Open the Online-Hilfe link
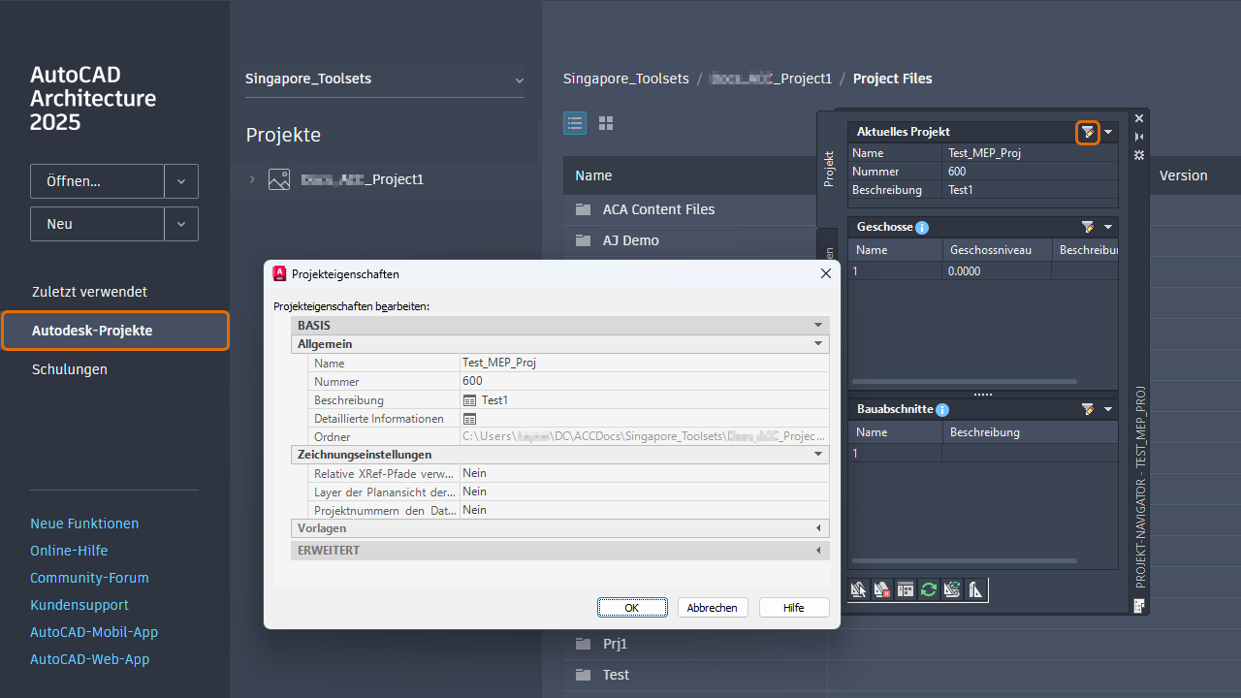1241x698 pixels. pos(69,551)
